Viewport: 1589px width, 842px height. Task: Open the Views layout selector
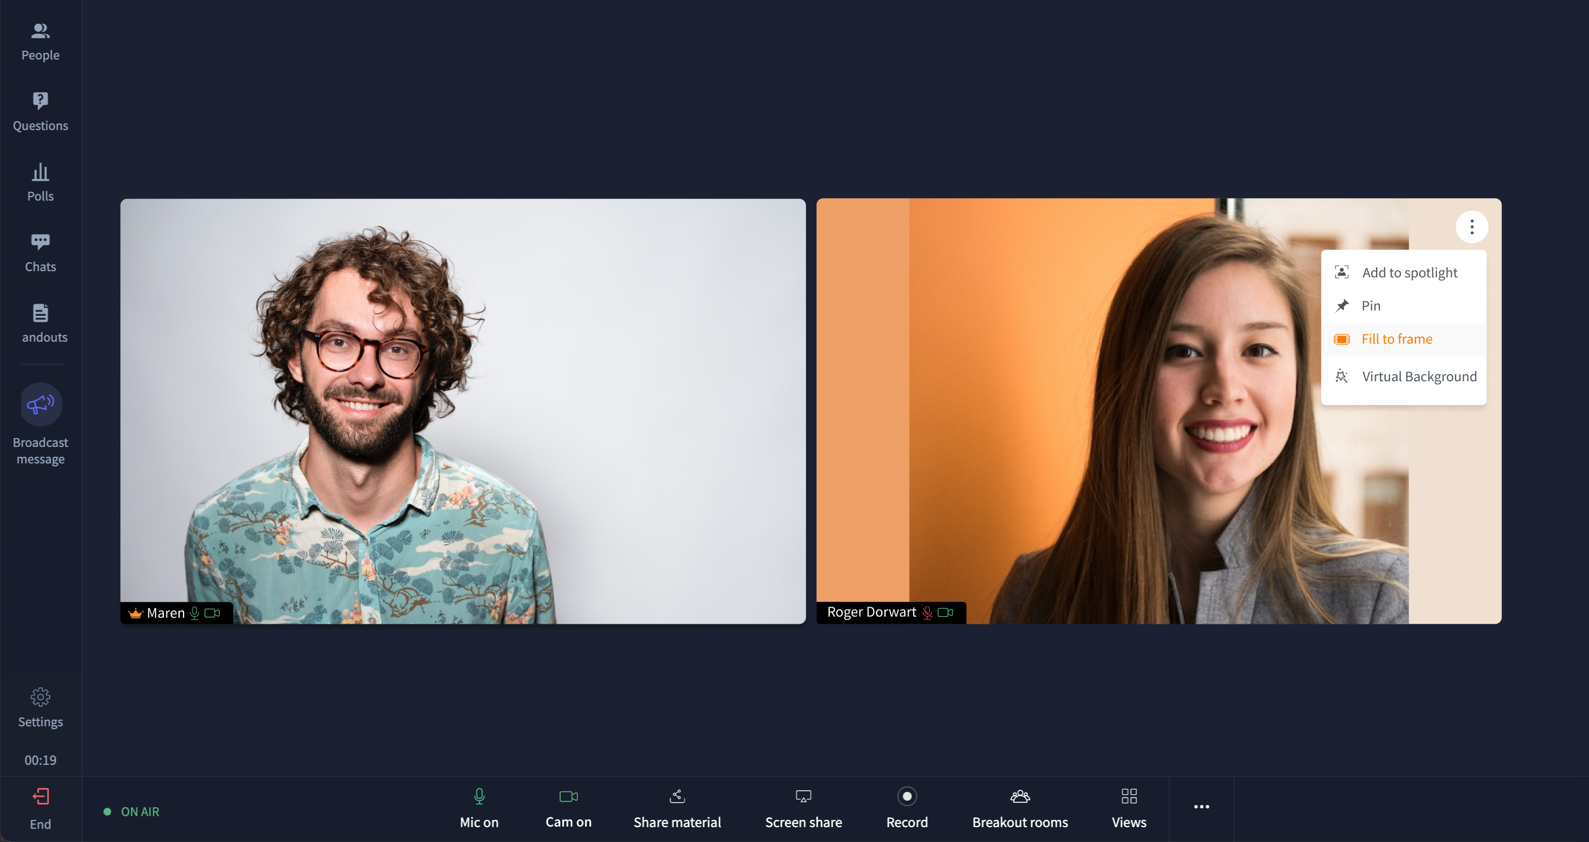(1128, 807)
